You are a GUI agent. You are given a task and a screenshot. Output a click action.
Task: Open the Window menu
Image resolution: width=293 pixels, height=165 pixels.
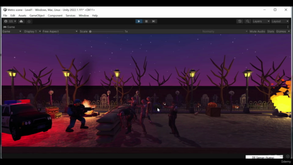click(x=84, y=16)
